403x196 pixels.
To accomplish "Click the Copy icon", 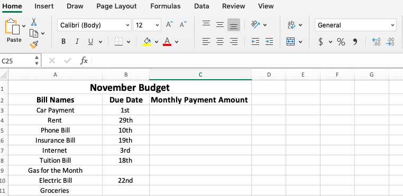I will tap(34, 33).
